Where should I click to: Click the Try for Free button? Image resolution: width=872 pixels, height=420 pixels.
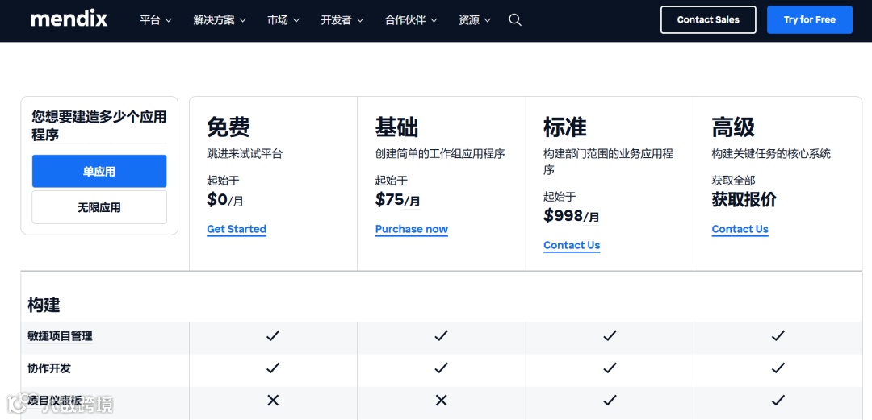pos(809,20)
